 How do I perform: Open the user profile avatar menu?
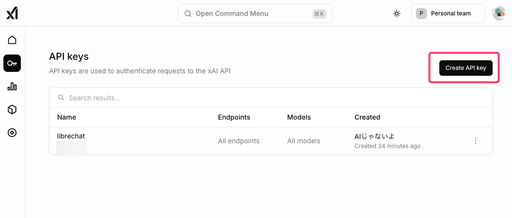point(498,14)
